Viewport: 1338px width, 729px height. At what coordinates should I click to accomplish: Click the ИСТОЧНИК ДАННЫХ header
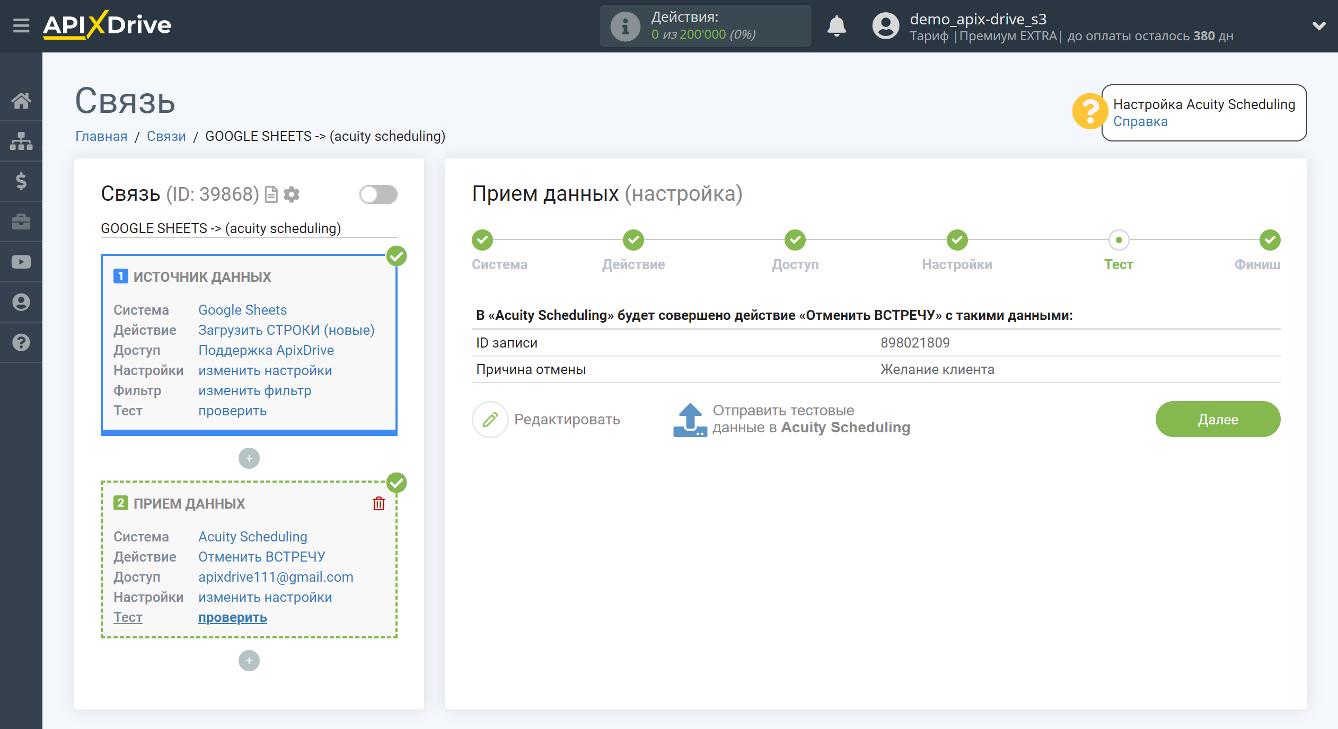coord(202,277)
